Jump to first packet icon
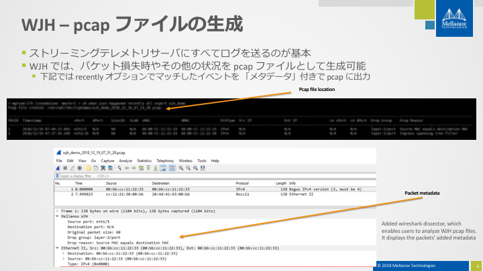 tap(148, 168)
